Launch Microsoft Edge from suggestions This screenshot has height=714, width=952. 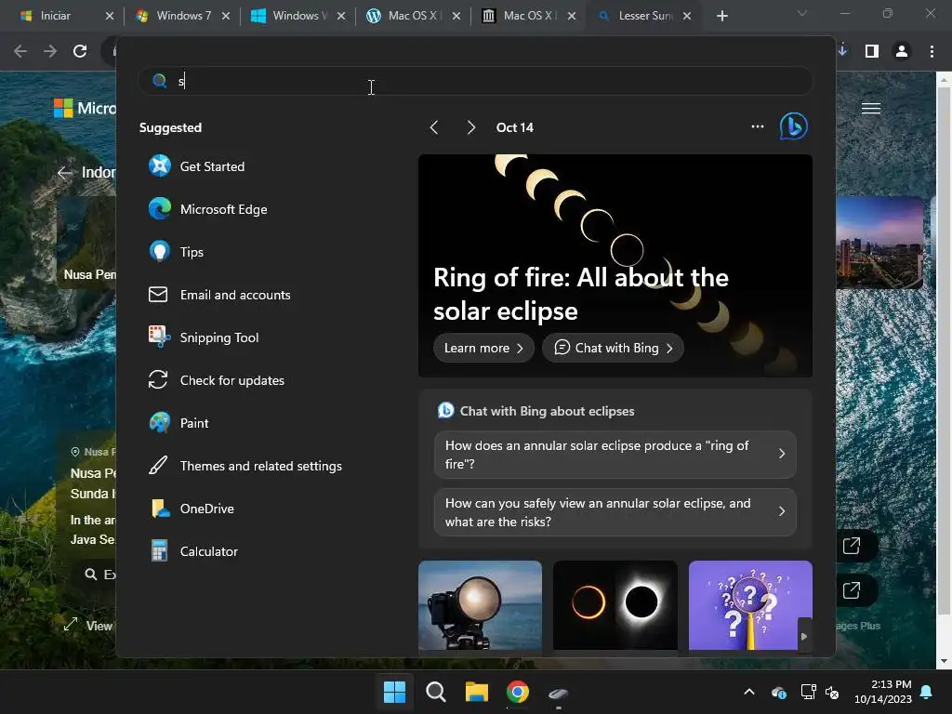pyautogui.click(x=208, y=209)
